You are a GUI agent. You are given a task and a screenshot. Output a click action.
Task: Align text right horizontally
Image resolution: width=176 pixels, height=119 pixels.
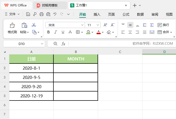coord(137,32)
